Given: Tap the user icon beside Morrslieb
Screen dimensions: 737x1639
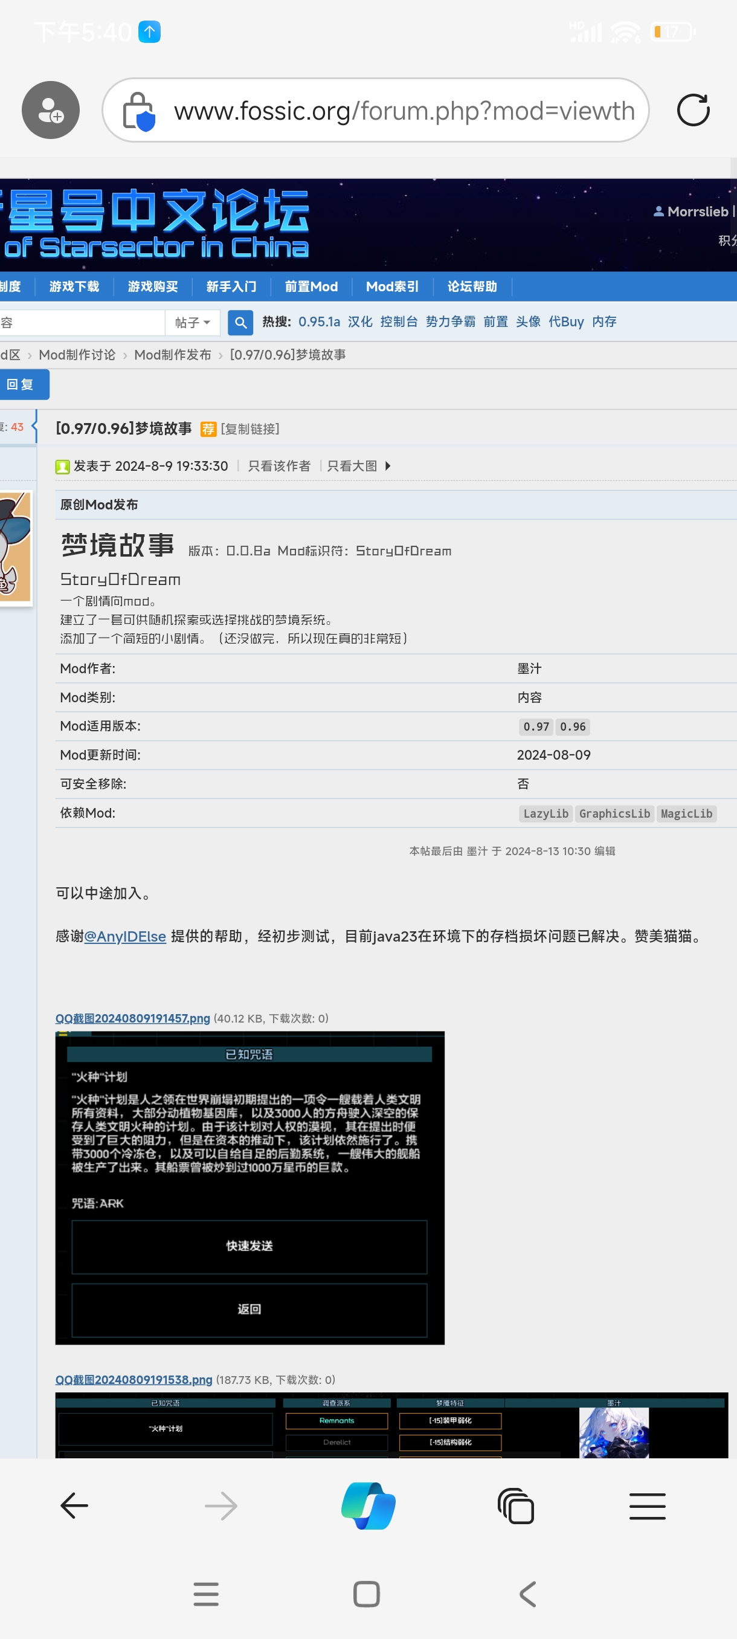Looking at the screenshot, I should (659, 212).
